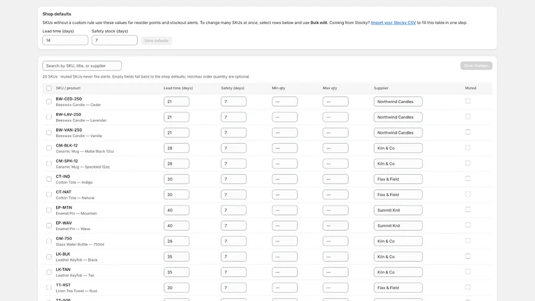This screenshot has height=301, width=535.
Task: Edit safety days for BW-LAV-250
Action: [233, 117]
